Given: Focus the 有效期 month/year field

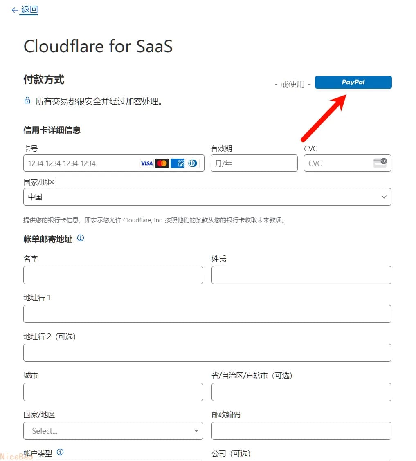Looking at the screenshot, I should point(254,163).
